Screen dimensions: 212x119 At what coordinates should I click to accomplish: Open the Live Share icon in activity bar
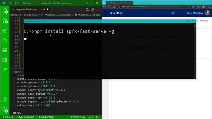point(5,70)
